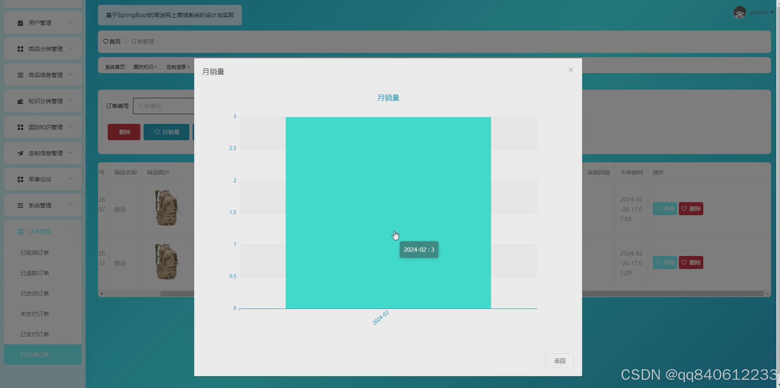Close the 国防知识 tab with its X
Viewport: 780px width, 388px height.
(x=155, y=67)
